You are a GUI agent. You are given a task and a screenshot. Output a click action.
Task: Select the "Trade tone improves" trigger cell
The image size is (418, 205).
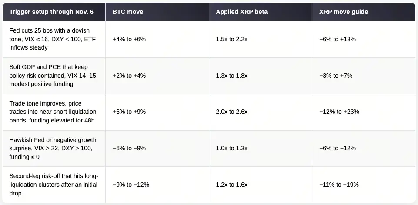pos(53,112)
